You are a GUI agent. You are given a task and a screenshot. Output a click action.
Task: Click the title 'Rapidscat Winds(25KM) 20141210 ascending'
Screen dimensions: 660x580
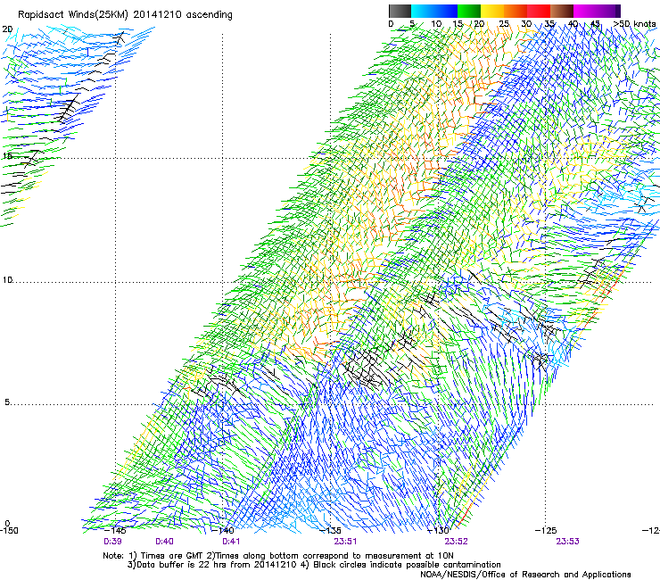tap(125, 15)
